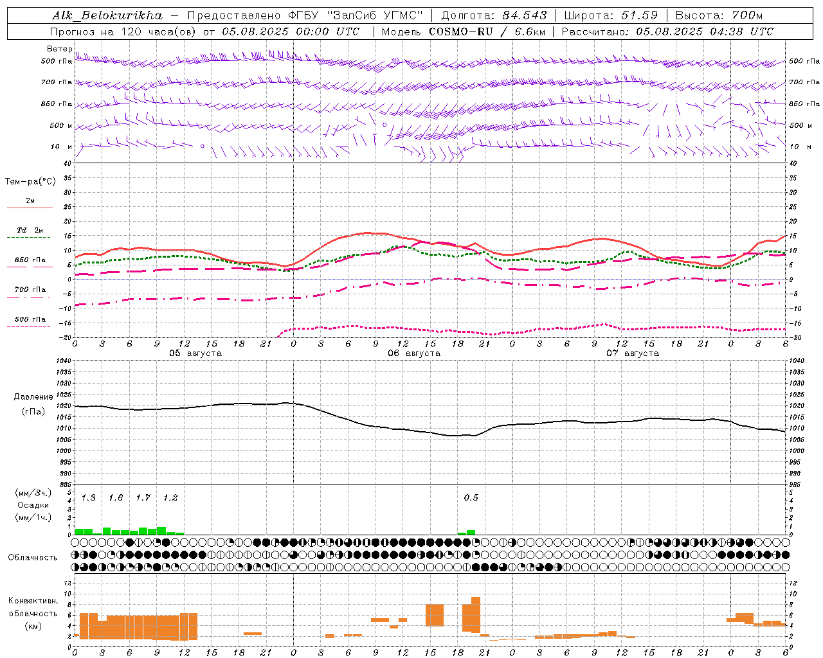
Task: Click the precipitation value "1.6"
Action: (x=116, y=497)
